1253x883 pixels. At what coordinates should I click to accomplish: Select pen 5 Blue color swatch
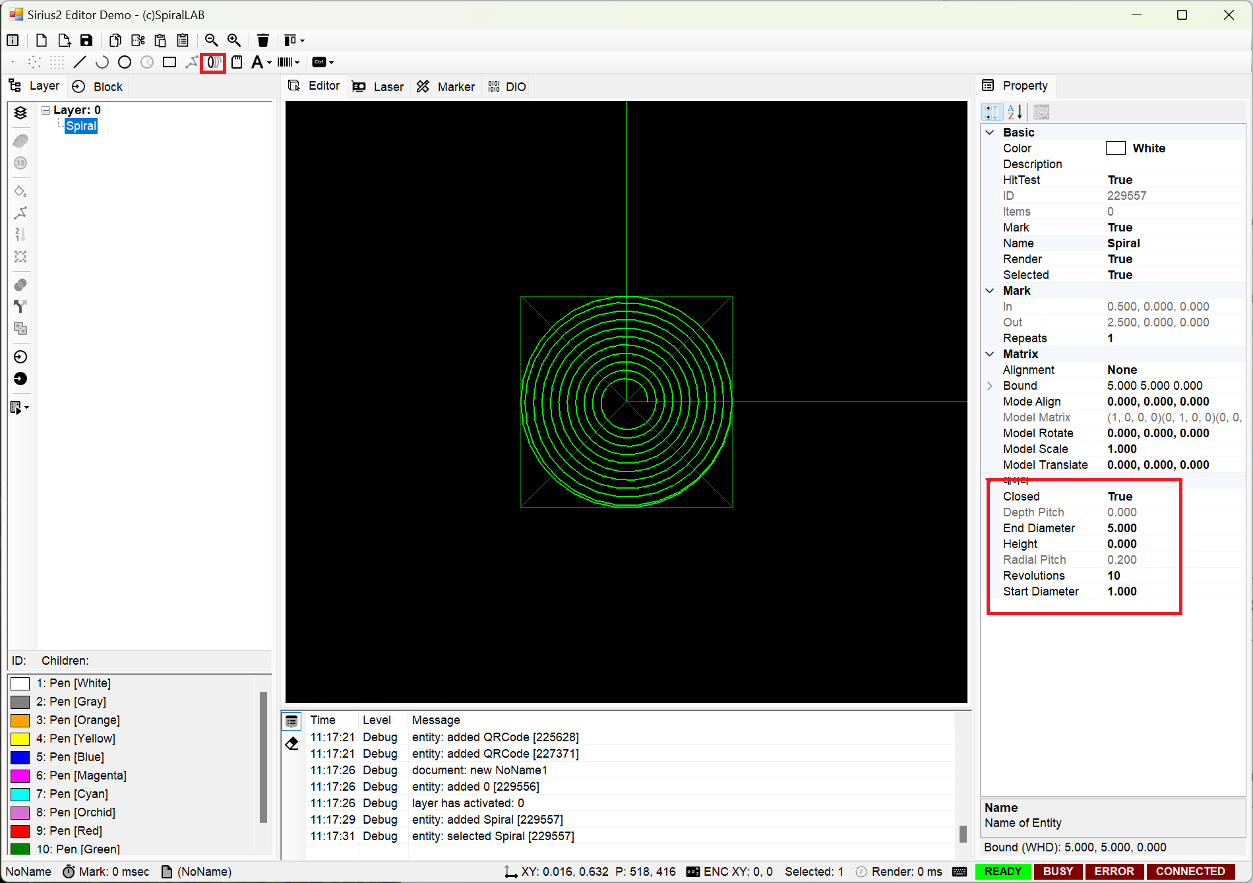pos(20,757)
